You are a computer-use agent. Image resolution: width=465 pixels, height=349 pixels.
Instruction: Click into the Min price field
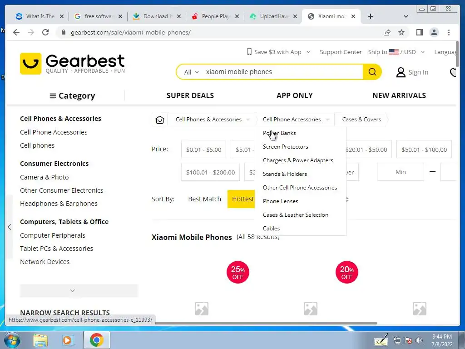(401, 172)
